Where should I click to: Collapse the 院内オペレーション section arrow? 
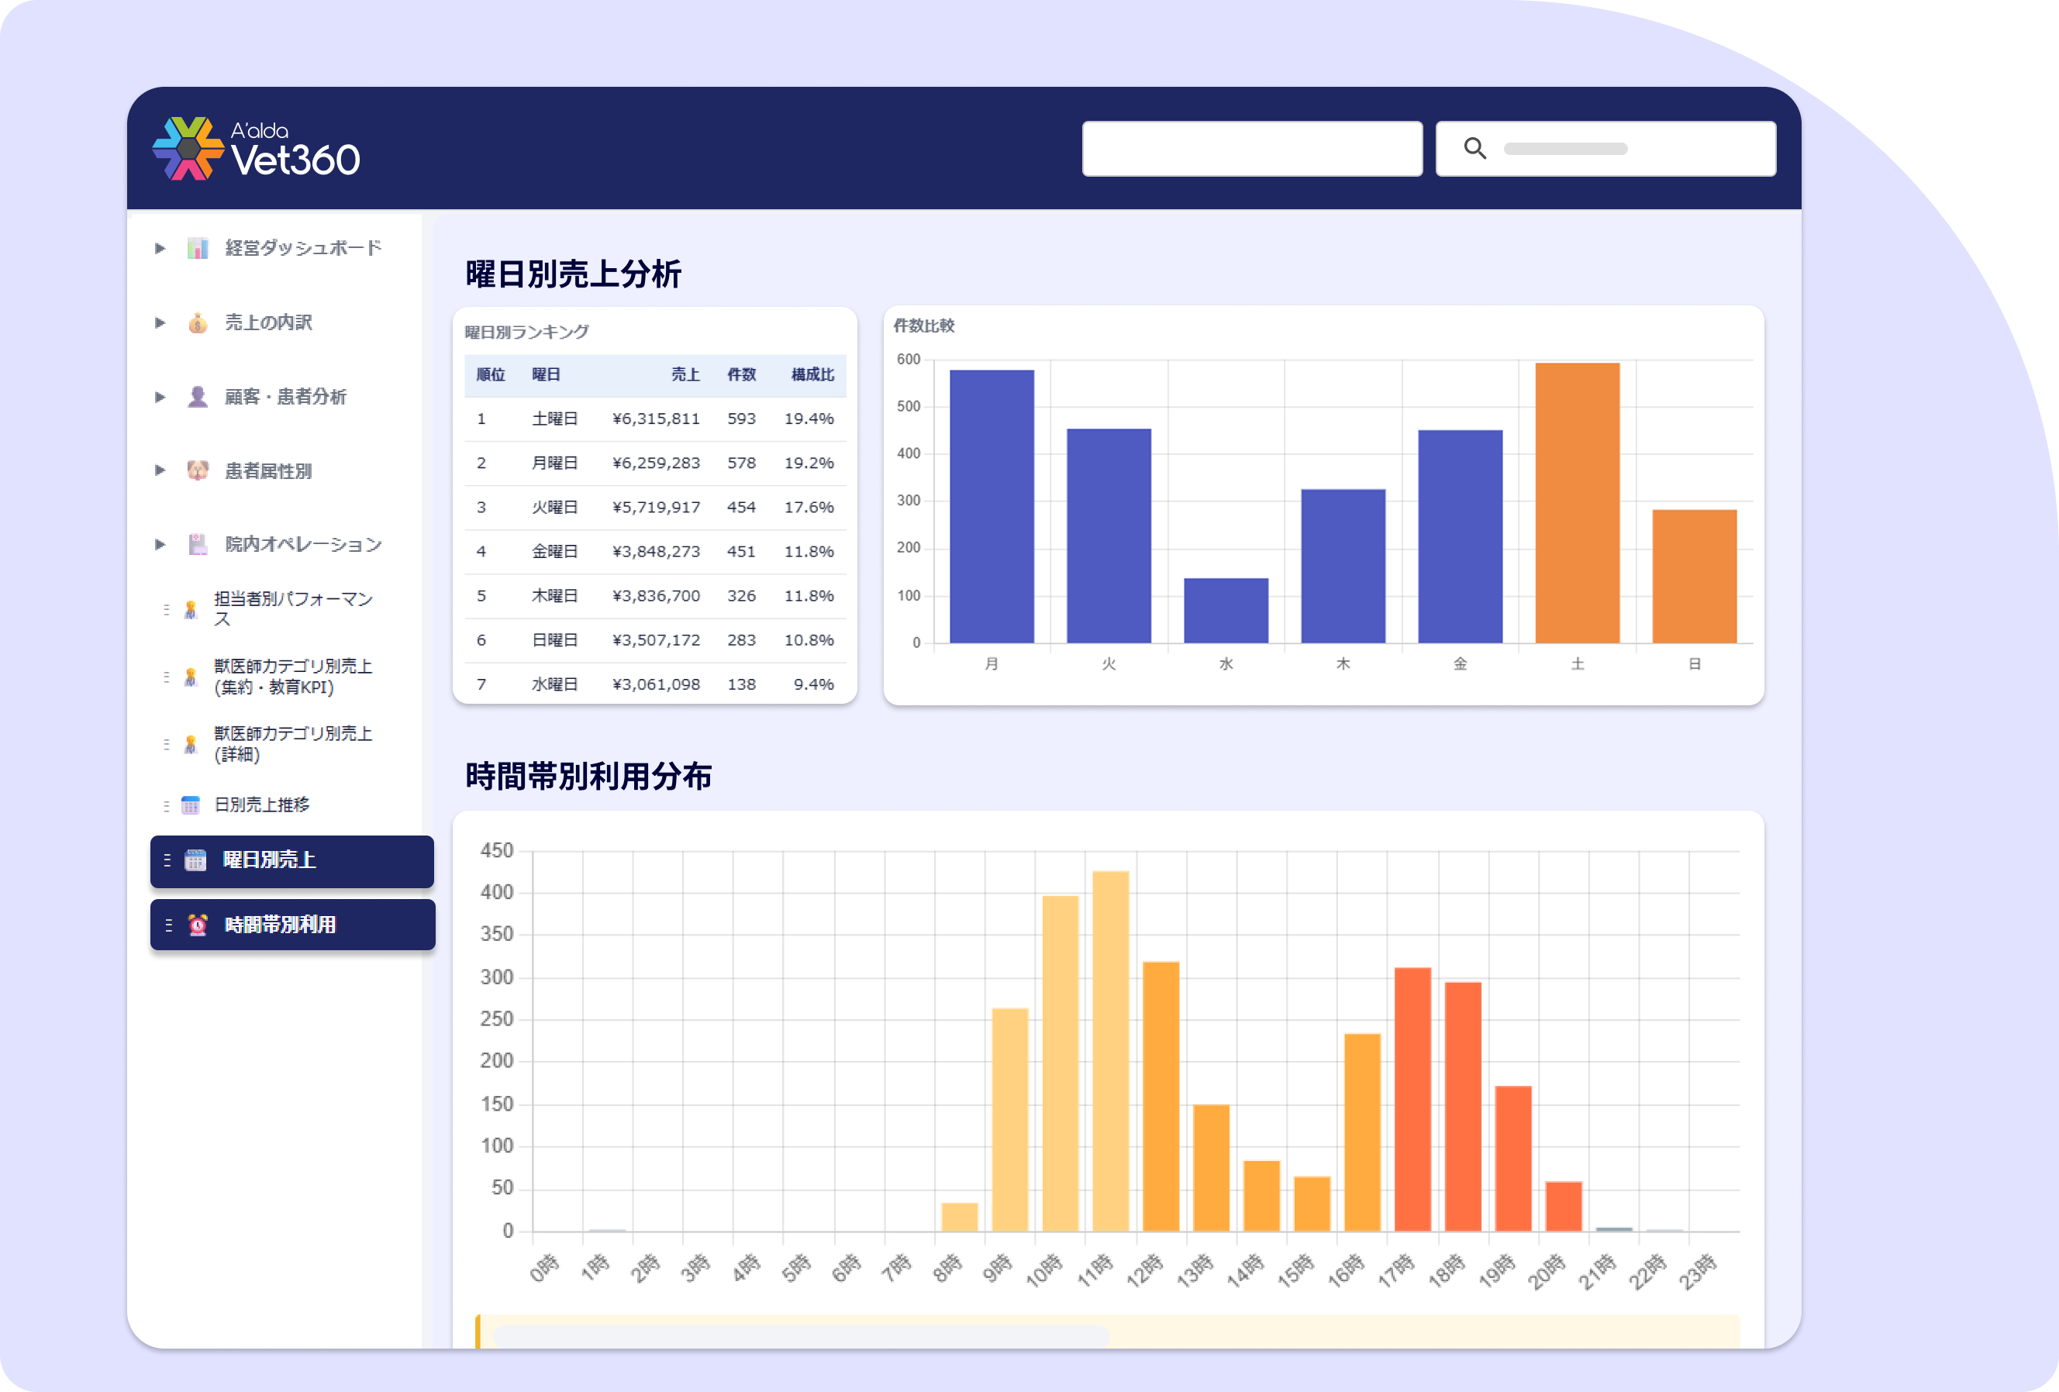pyautogui.click(x=160, y=543)
